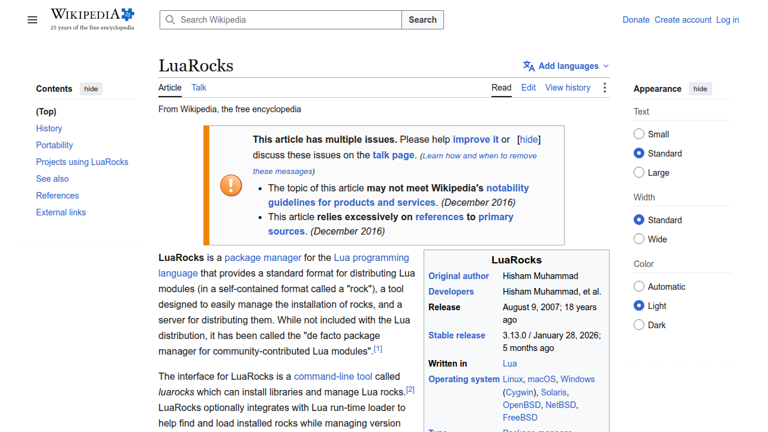The image size is (768, 432).
Task: Click the orange exclamation warning icon
Action: [231, 185]
